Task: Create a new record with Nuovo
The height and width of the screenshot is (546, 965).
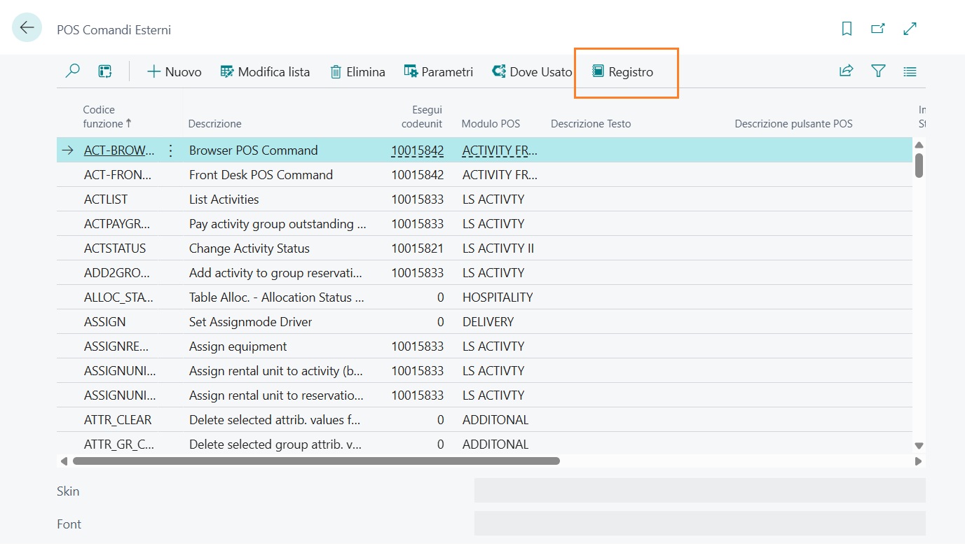Action: pos(174,71)
